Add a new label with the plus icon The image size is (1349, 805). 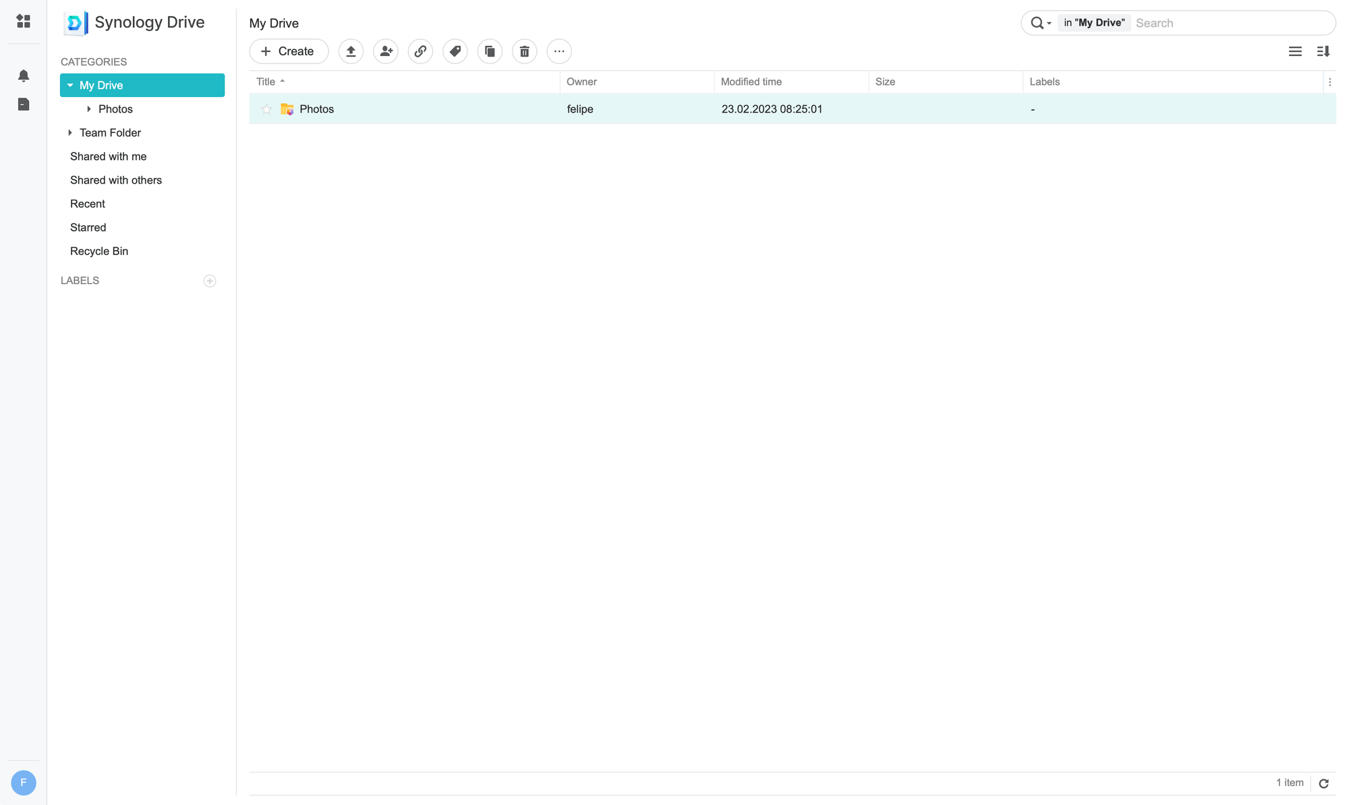210,281
